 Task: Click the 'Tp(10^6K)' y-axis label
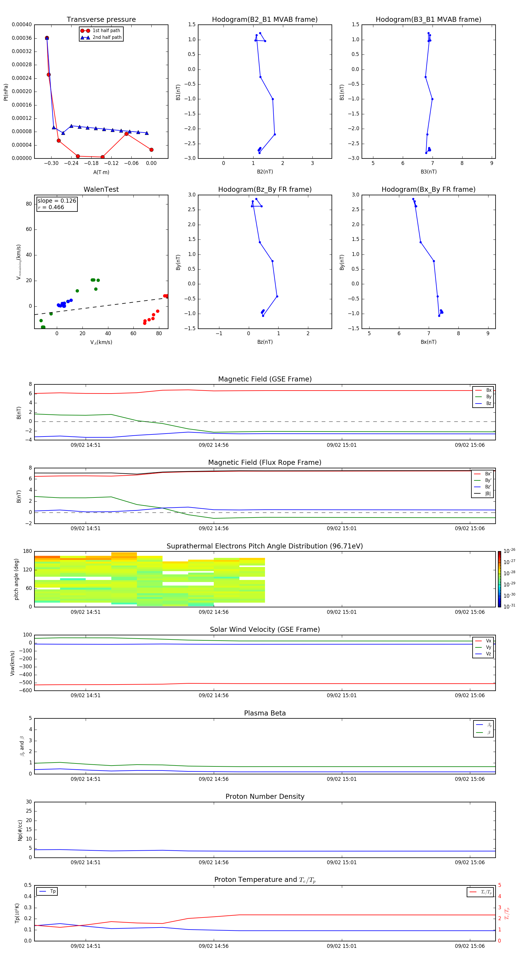pyautogui.click(x=17, y=913)
